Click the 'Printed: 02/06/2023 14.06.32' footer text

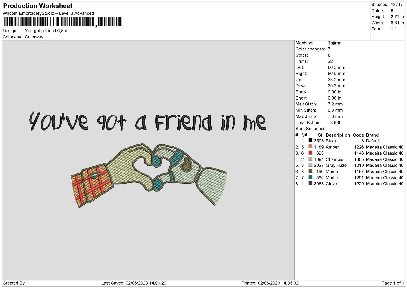(x=270, y=283)
